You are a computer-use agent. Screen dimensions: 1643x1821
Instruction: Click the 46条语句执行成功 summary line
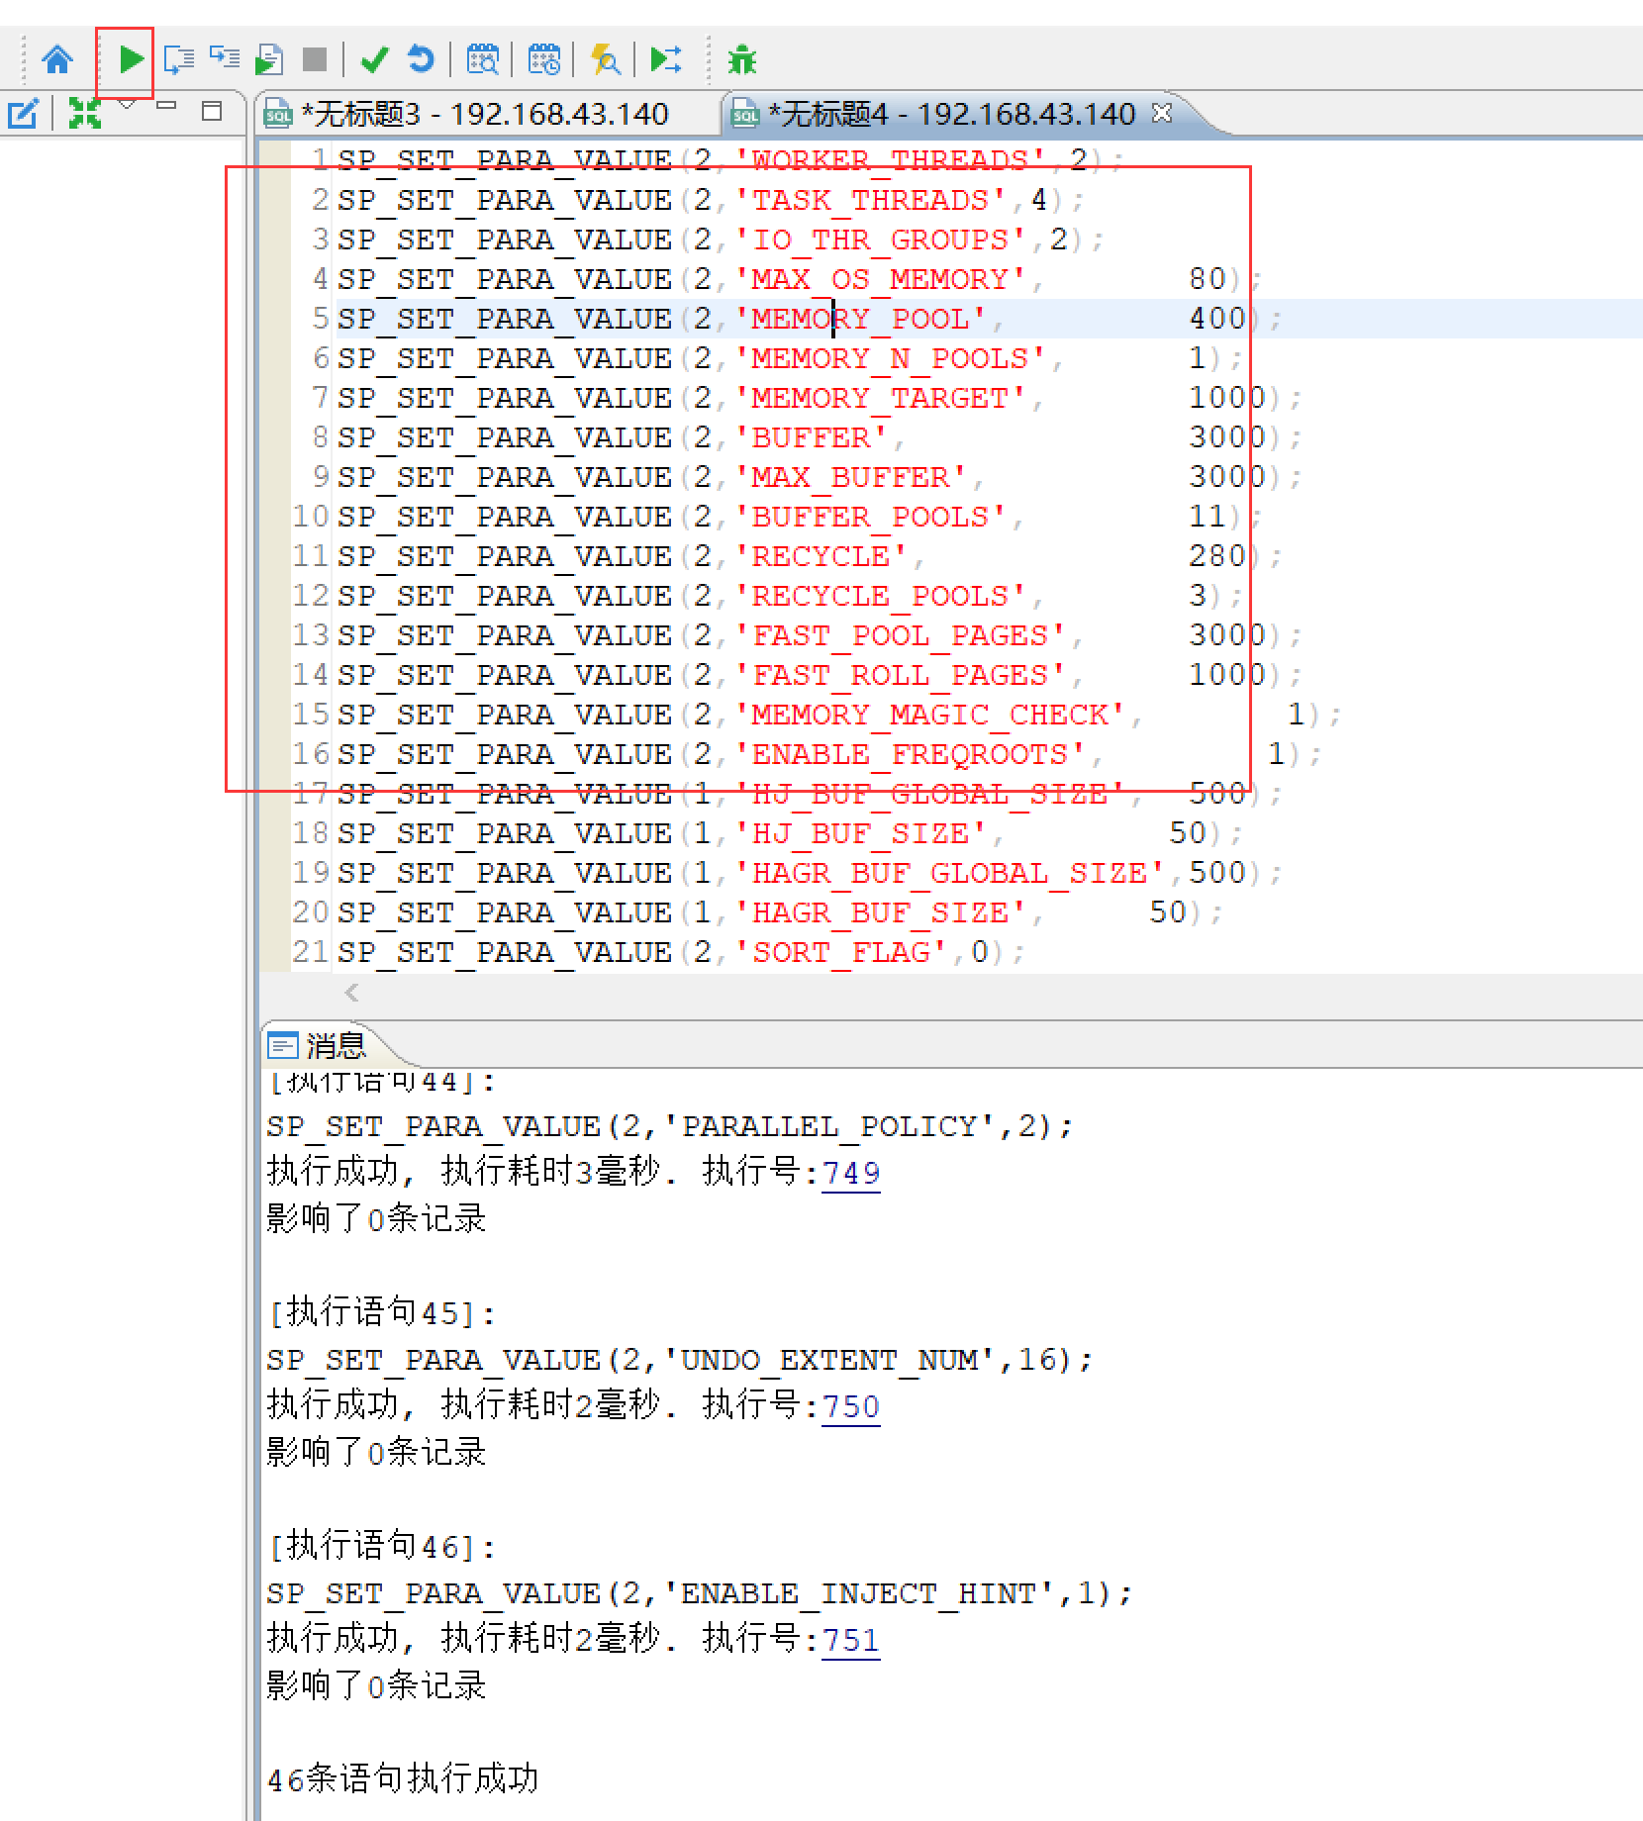(403, 1779)
